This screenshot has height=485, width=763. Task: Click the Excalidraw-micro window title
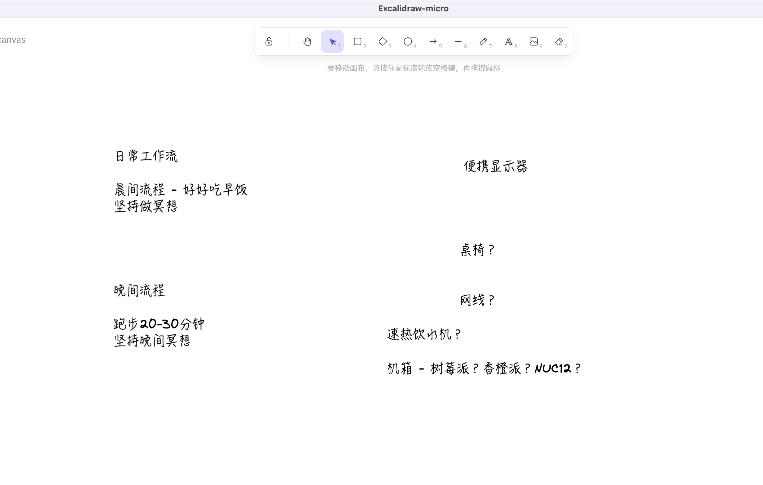coord(413,8)
